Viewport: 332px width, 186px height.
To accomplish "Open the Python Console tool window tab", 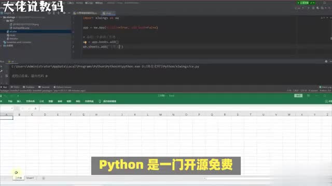I will coord(62,87).
